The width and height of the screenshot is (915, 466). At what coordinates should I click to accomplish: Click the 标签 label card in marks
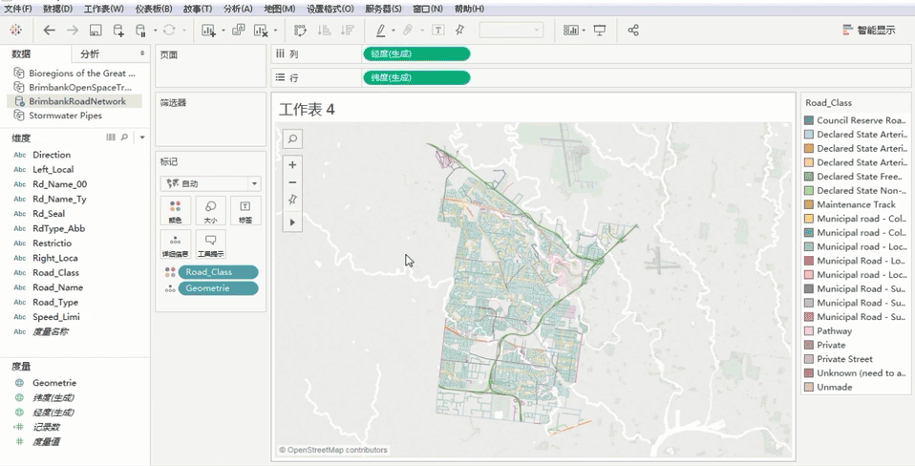[x=245, y=210]
